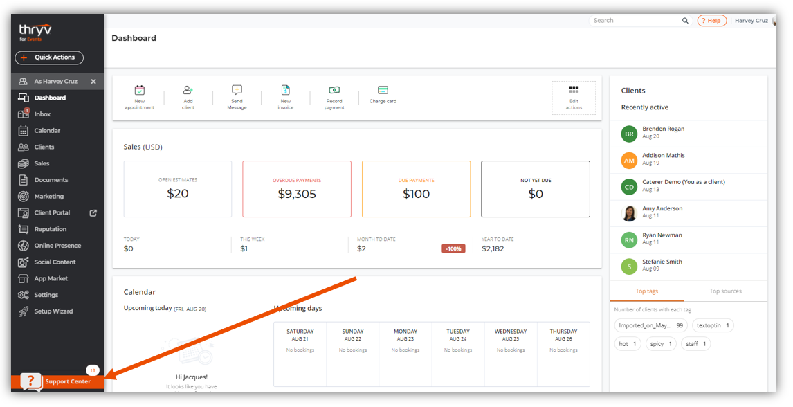Screen dimensions: 793x407
Task: Open client Ryan Newman
Action: tap(689, 239)
